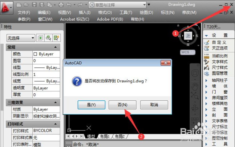Viewport: 235px width, 147px height.
Task: Click the 天正选项 icon
Action: click(207, 48)
